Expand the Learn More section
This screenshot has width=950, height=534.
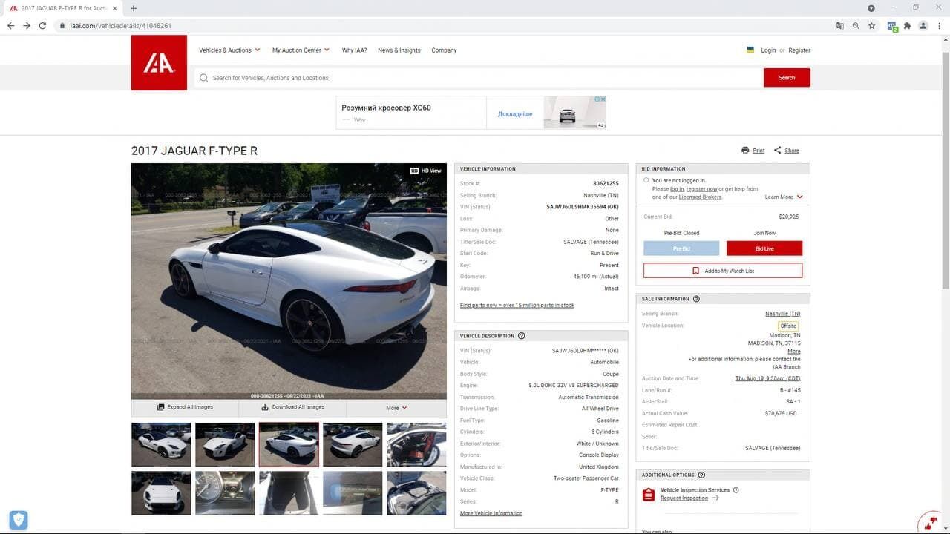(784, 197)
